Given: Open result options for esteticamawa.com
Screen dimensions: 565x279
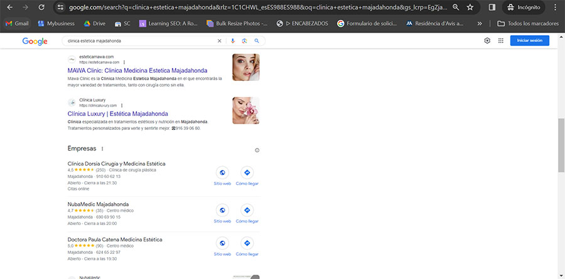Looking at the screenshot, I should click(x=124, y=62).
